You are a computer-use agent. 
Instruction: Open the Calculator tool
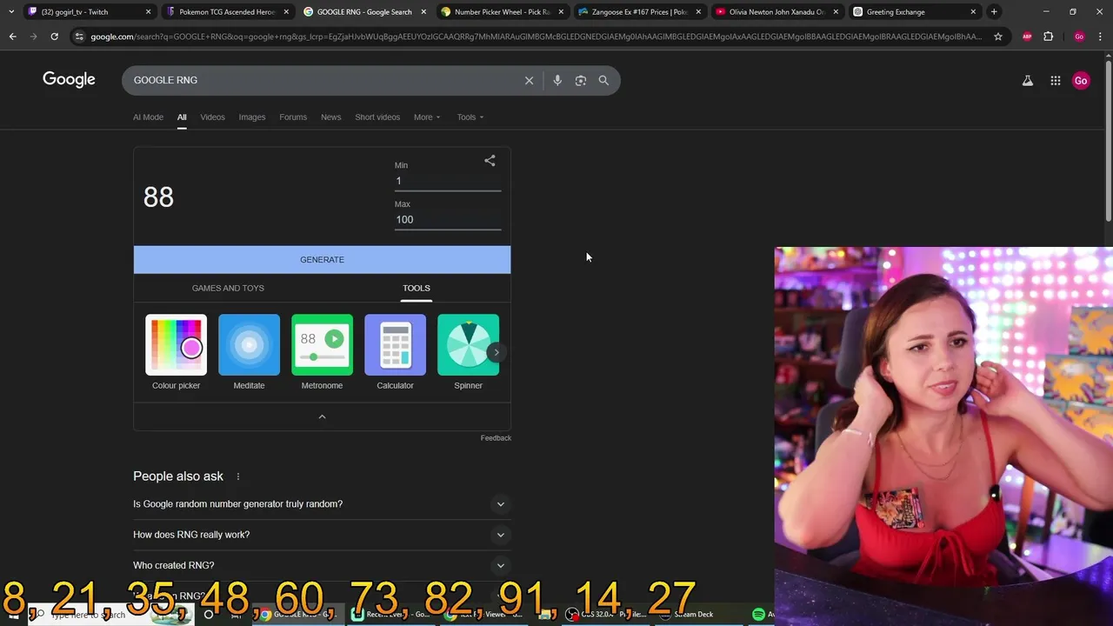[395, 352]
